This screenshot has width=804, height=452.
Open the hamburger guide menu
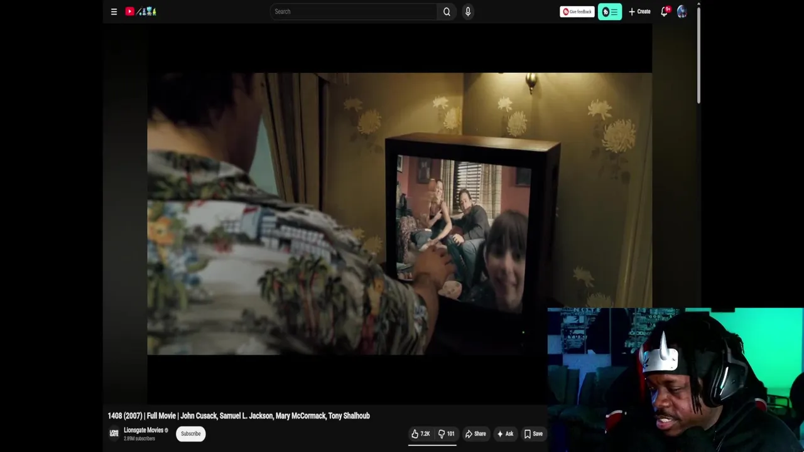pyautogui.click(x=114, y=11)
